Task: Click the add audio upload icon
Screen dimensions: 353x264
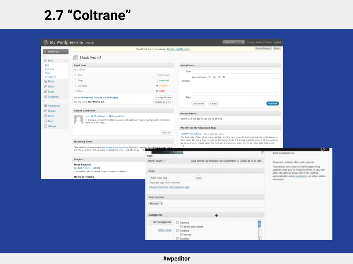Action: pyautogui.click(x=219, y=77)
